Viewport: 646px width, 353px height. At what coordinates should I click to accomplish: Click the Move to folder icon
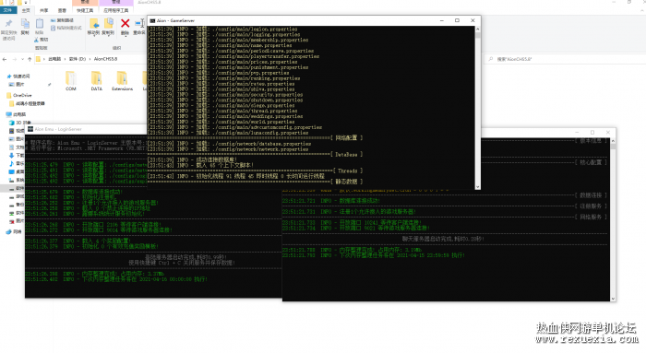tap(94, 23)
